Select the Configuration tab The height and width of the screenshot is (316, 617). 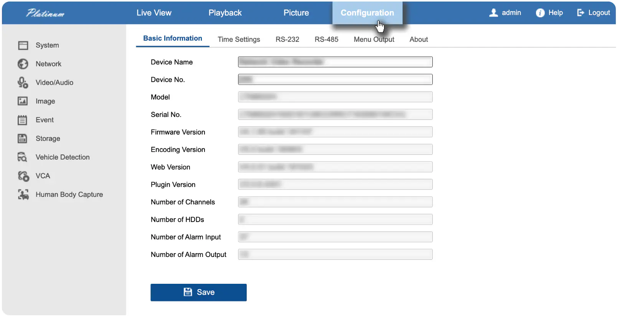coord(367,13)
